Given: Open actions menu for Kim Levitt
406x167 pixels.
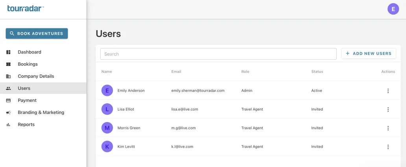Looking at the screenshot, I should (x=388, y=147).
